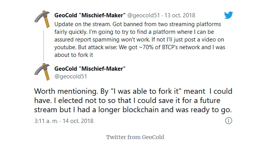Open the @geocold51 handle in the first tweet
Screen dimensions: 273x141
pos(144,15)
